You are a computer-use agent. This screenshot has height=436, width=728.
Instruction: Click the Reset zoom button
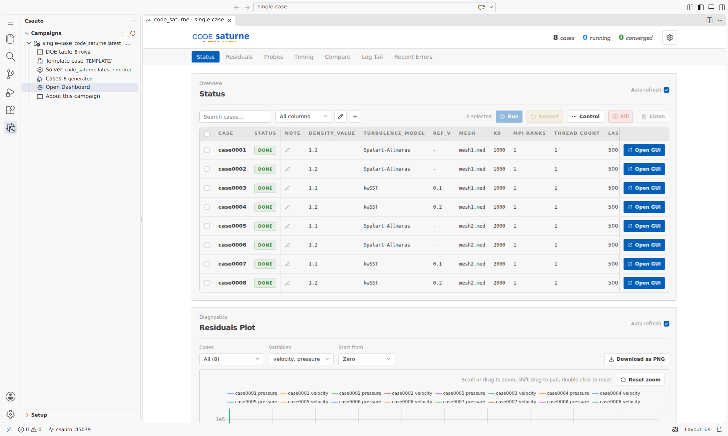(640, 380)
